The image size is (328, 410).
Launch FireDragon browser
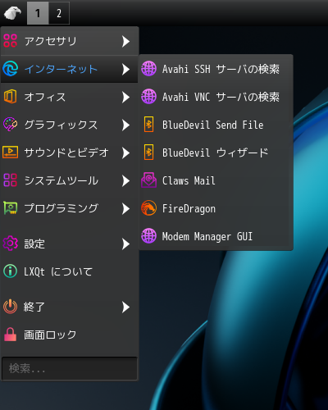click(216, 208)
